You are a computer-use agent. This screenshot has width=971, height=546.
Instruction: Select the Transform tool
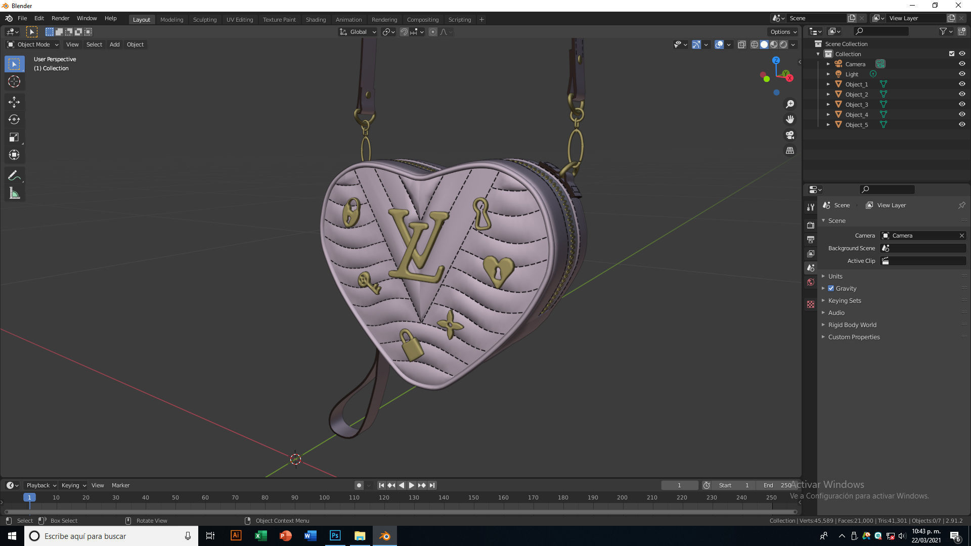click(x=14, y=155)
